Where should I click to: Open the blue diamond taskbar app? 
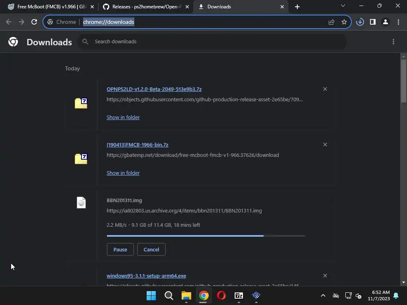pos(256,295)
